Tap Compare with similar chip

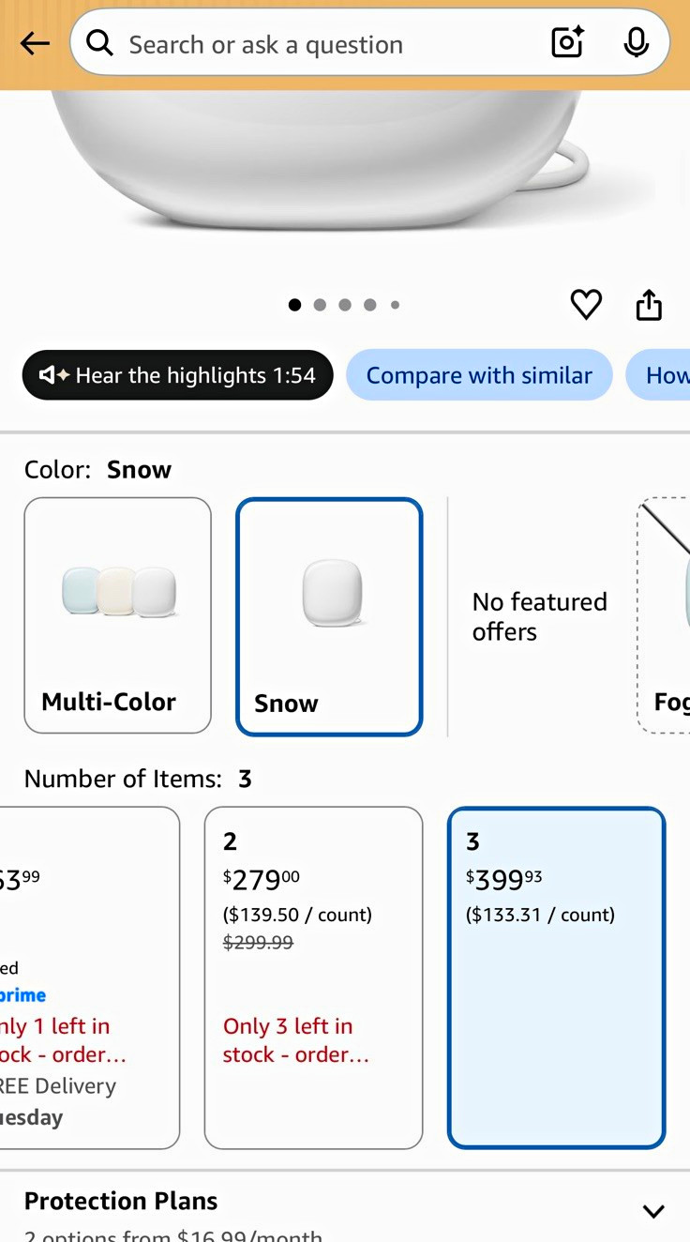click(479, 375)
